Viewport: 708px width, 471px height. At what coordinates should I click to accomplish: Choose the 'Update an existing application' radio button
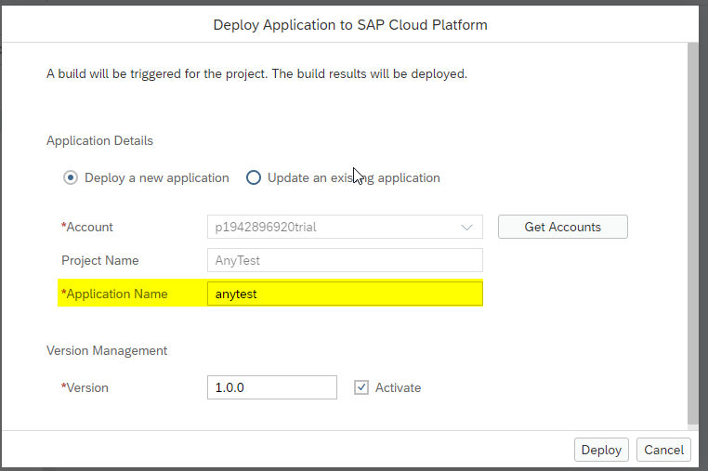point(254,177)
